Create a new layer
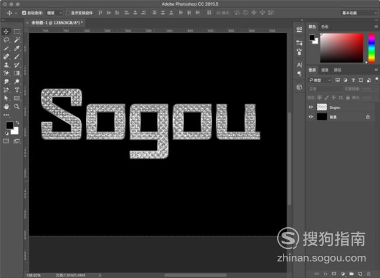This screenshot has width=380, height=278. pyautogui.click(x=360, y=274)
